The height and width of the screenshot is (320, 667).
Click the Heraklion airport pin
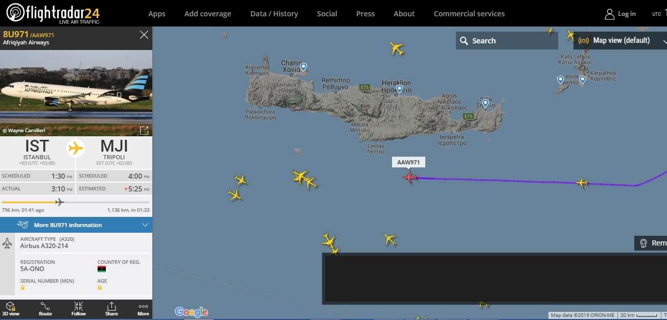click(x=399, y=89)
